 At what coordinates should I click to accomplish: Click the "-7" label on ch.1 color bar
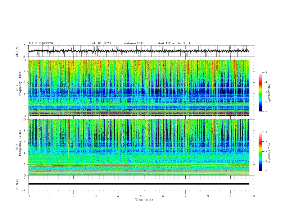265,111
